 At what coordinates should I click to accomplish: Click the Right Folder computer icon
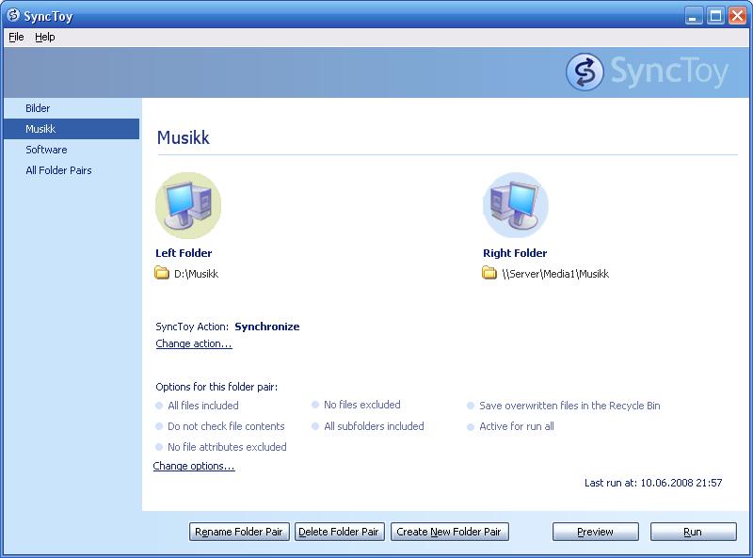click(x=516, y=205)
